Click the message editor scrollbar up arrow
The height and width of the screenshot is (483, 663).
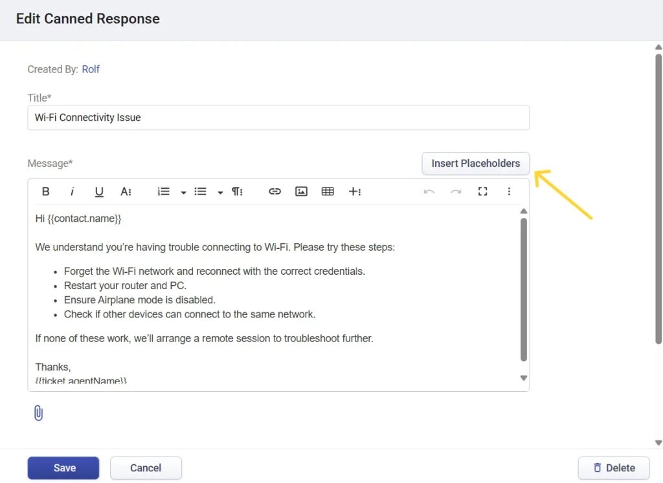coord(523,211)
